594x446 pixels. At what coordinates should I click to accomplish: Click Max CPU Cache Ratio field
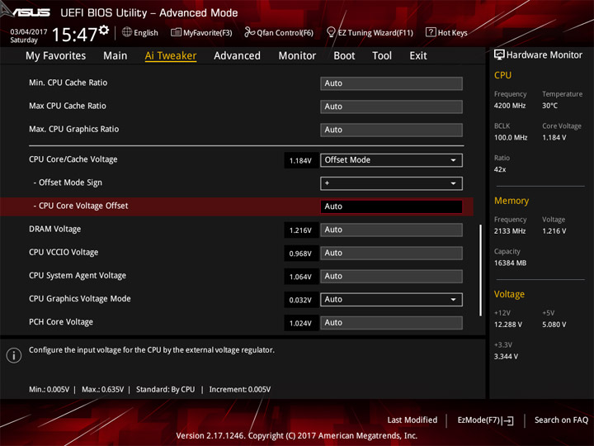(x=391, y=107)
